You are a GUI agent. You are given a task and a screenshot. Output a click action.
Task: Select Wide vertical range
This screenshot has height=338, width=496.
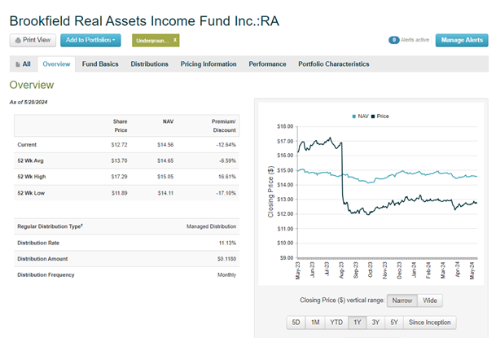[x=430, y=301]
